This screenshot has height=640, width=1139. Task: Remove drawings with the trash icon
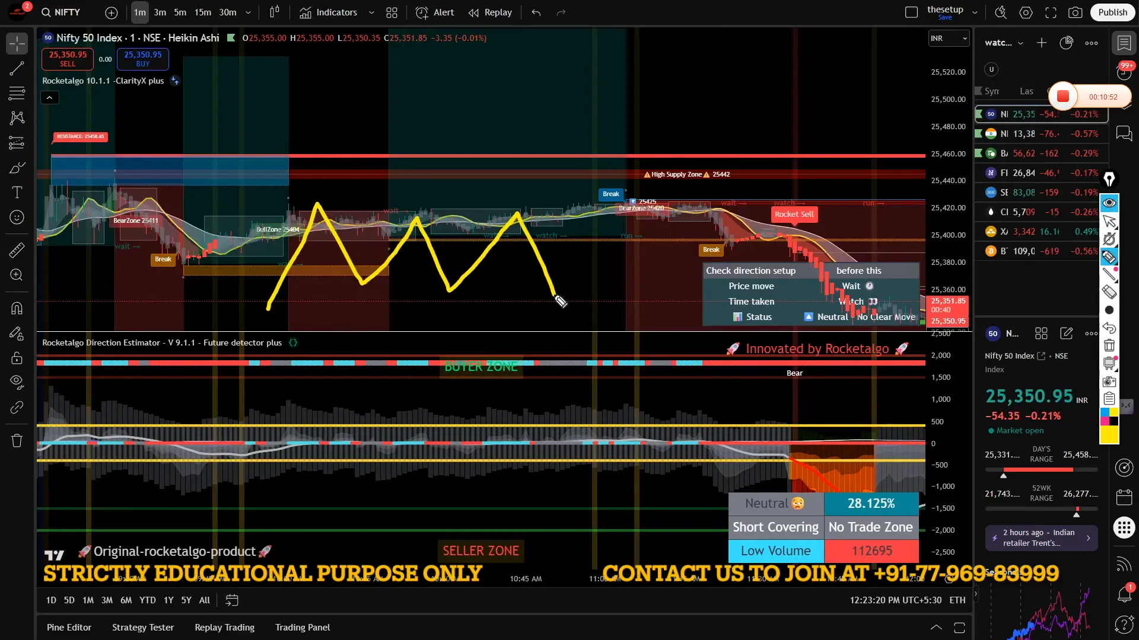click(x=17, y=440)
